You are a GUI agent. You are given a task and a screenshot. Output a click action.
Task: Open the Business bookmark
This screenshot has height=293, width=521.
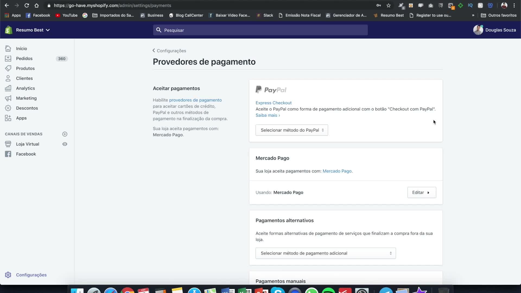(x=152, y=15)
